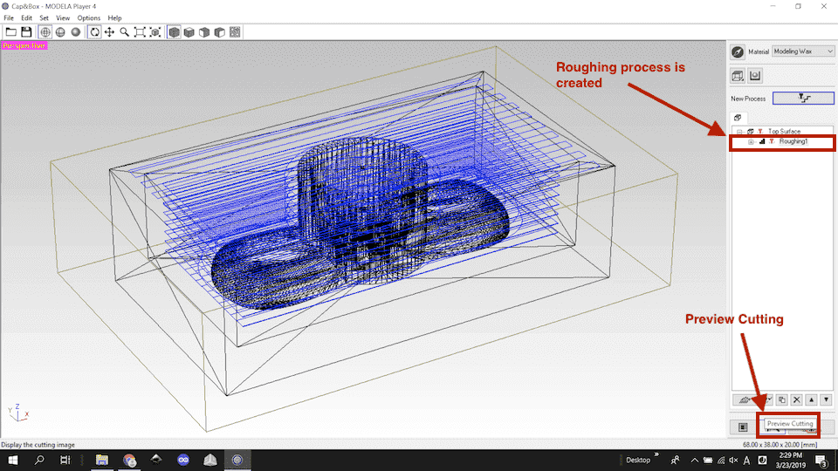Expand the Roughing1 process node
Viewport: 838px width, 471px height.
[x=751, y=142]
